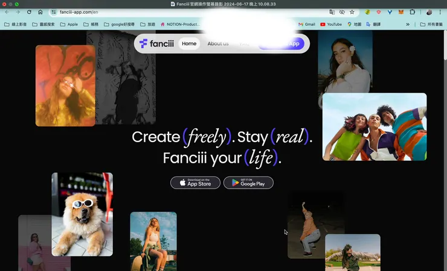Open the browser profile avatar
The width and height of the screenshot is (447, 271).
pyautogui.click(x=429, y=12)
